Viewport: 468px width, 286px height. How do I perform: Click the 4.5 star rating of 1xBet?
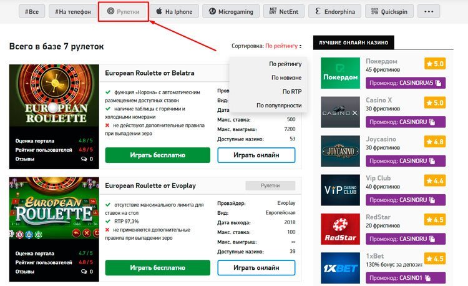pos(435,259)
